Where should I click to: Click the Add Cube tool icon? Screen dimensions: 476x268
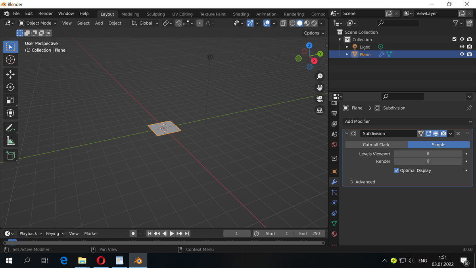click(x=11, y=155)
